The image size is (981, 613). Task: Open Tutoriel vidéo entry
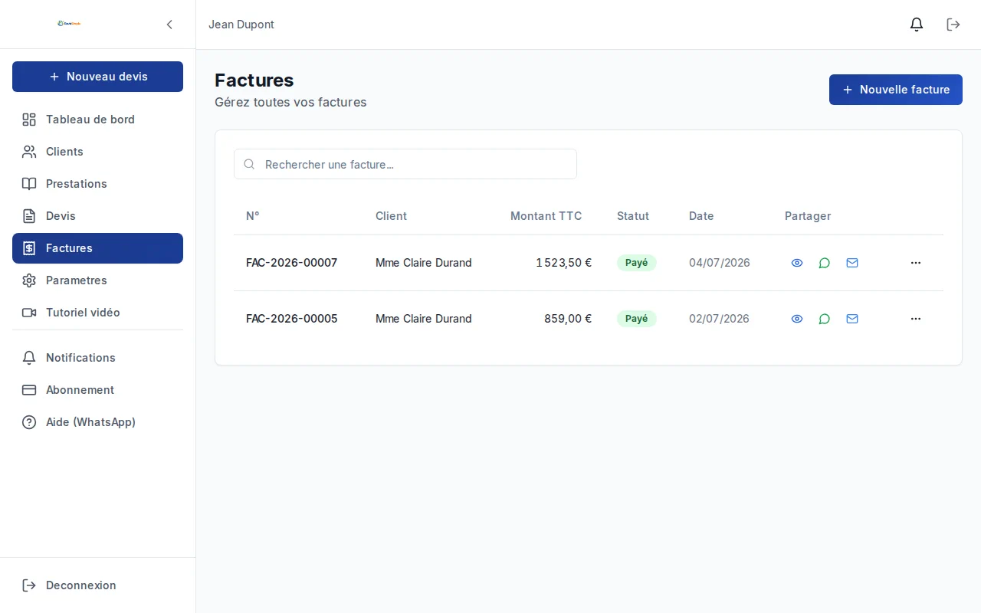point(97,313)
